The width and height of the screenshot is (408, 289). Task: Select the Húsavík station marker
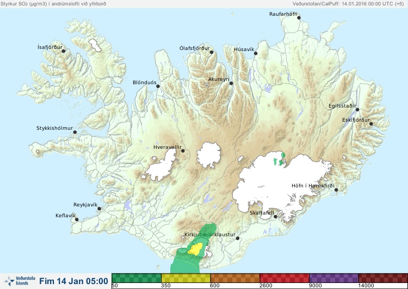256,53
